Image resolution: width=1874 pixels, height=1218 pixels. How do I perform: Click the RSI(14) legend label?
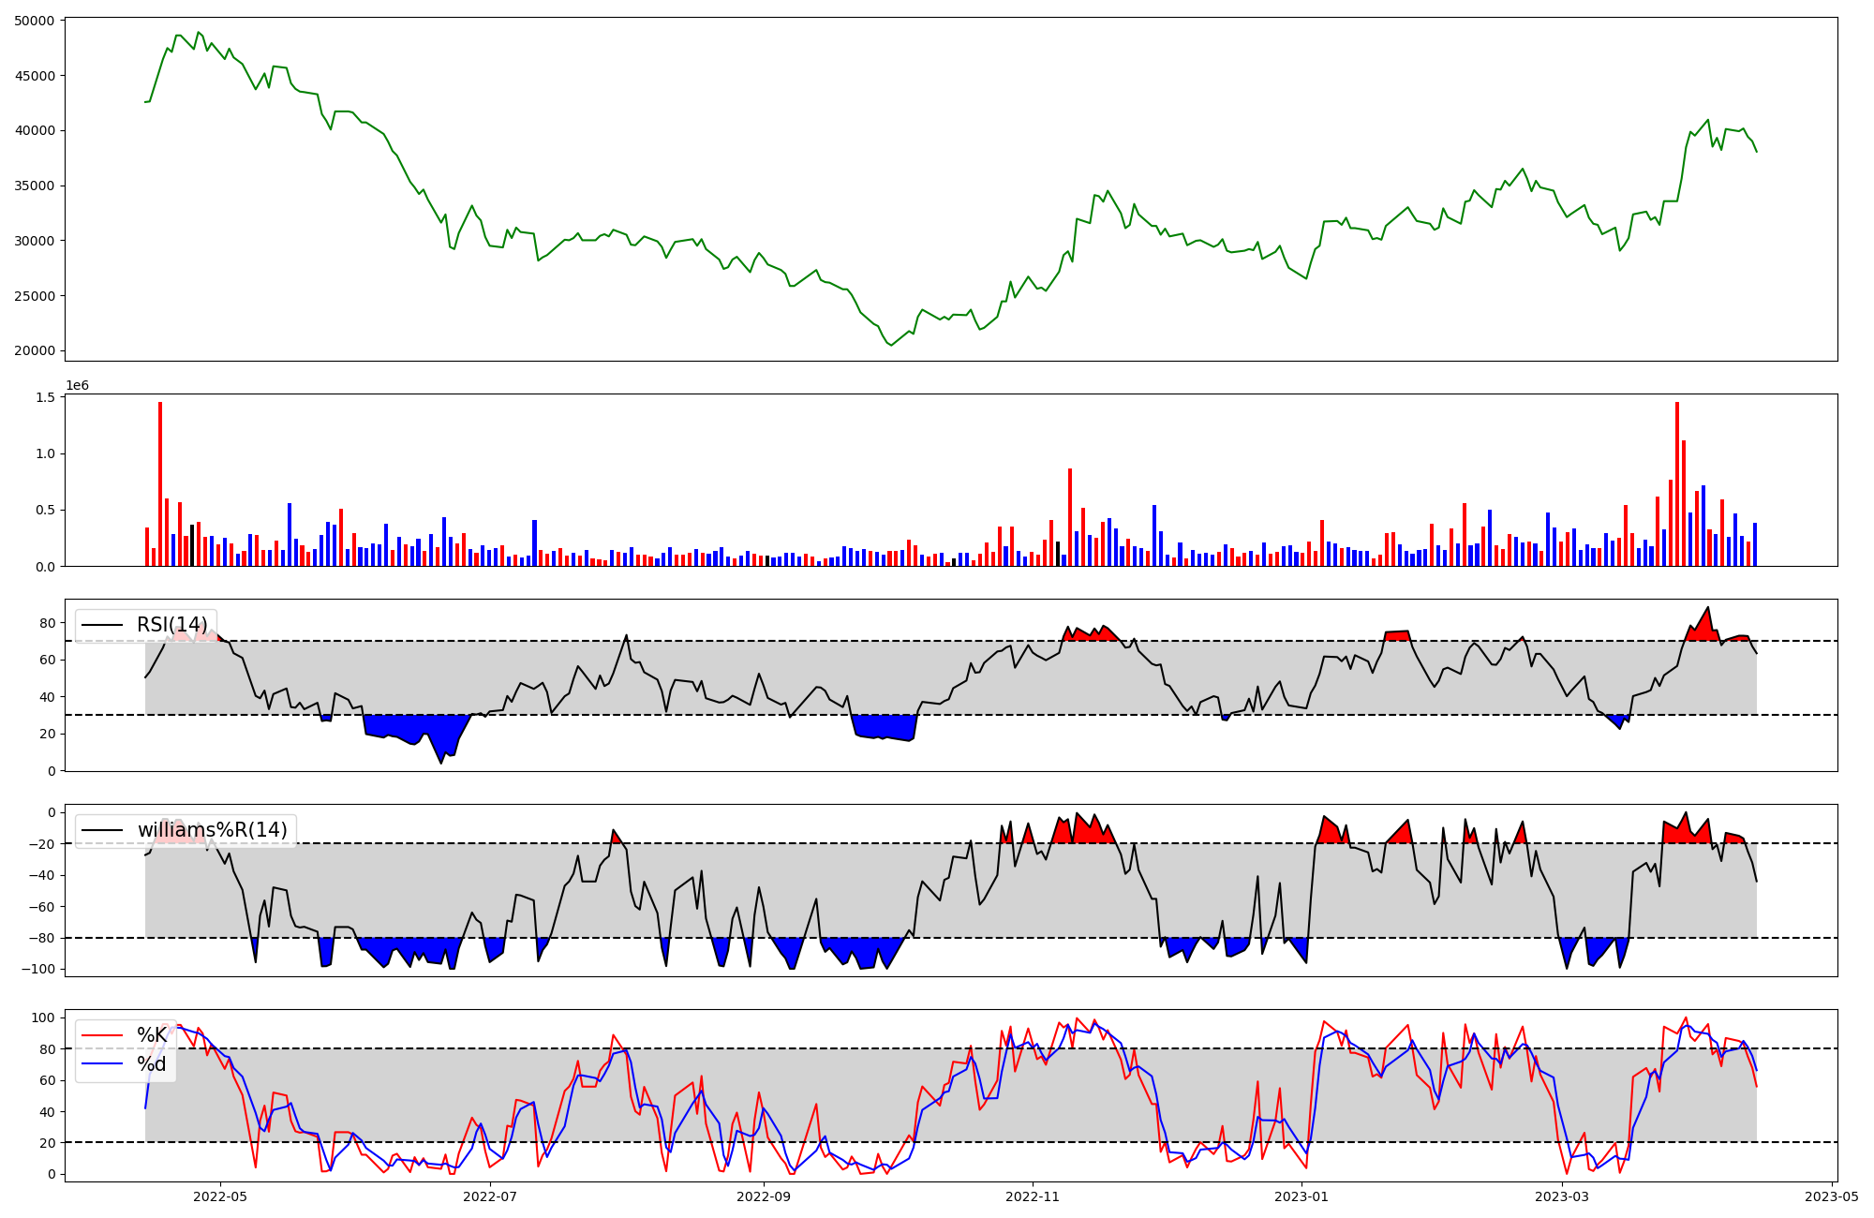click(x=171, y=625)
